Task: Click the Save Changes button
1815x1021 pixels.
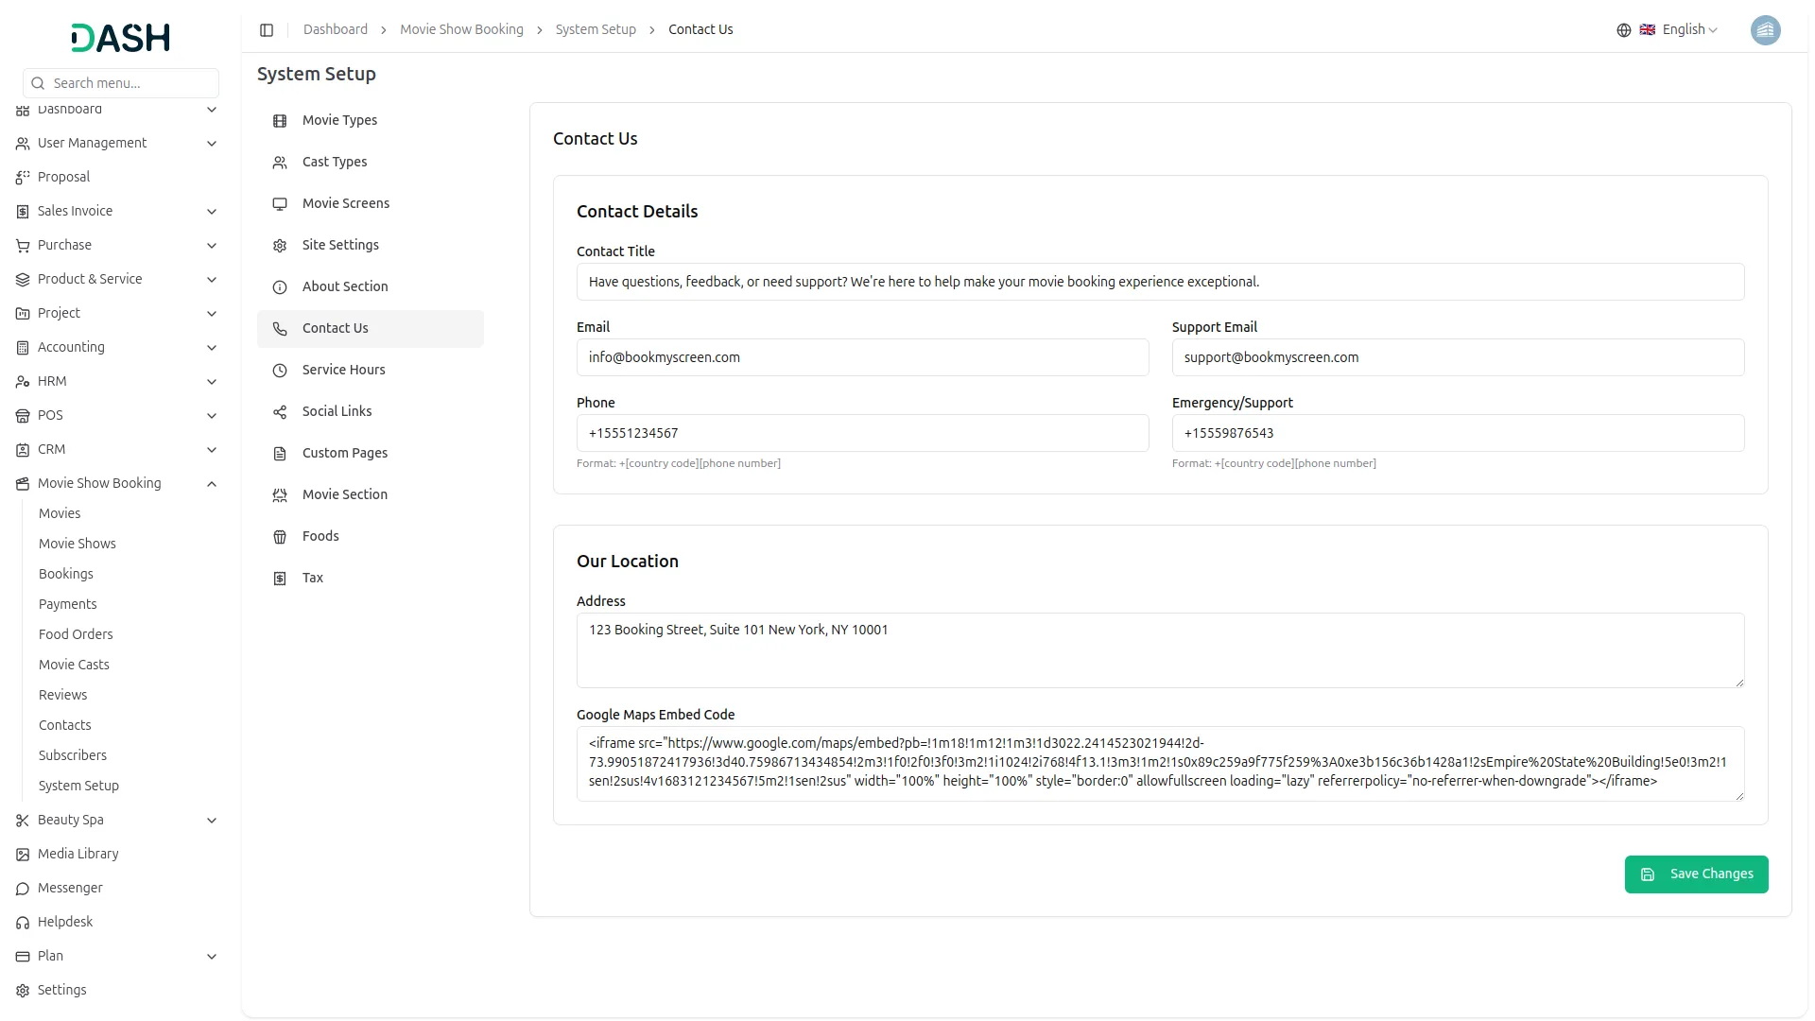Action: (1696, 874)
